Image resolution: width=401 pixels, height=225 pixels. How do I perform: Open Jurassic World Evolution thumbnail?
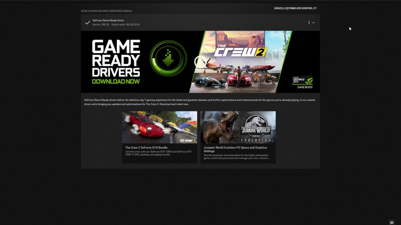[x=238, y=127]
